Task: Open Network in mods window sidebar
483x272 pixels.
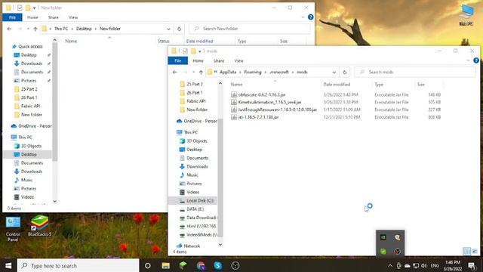Action: pos(192,246)
